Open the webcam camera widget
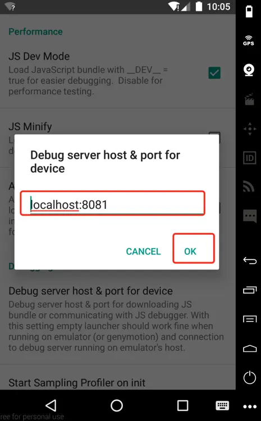Screen dimensions: 261x421 pos(249,70)
